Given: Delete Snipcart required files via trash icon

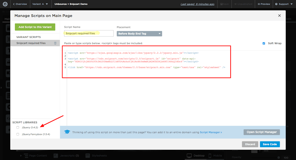Looking at the screenshot, I should click(x=55, y=43).
